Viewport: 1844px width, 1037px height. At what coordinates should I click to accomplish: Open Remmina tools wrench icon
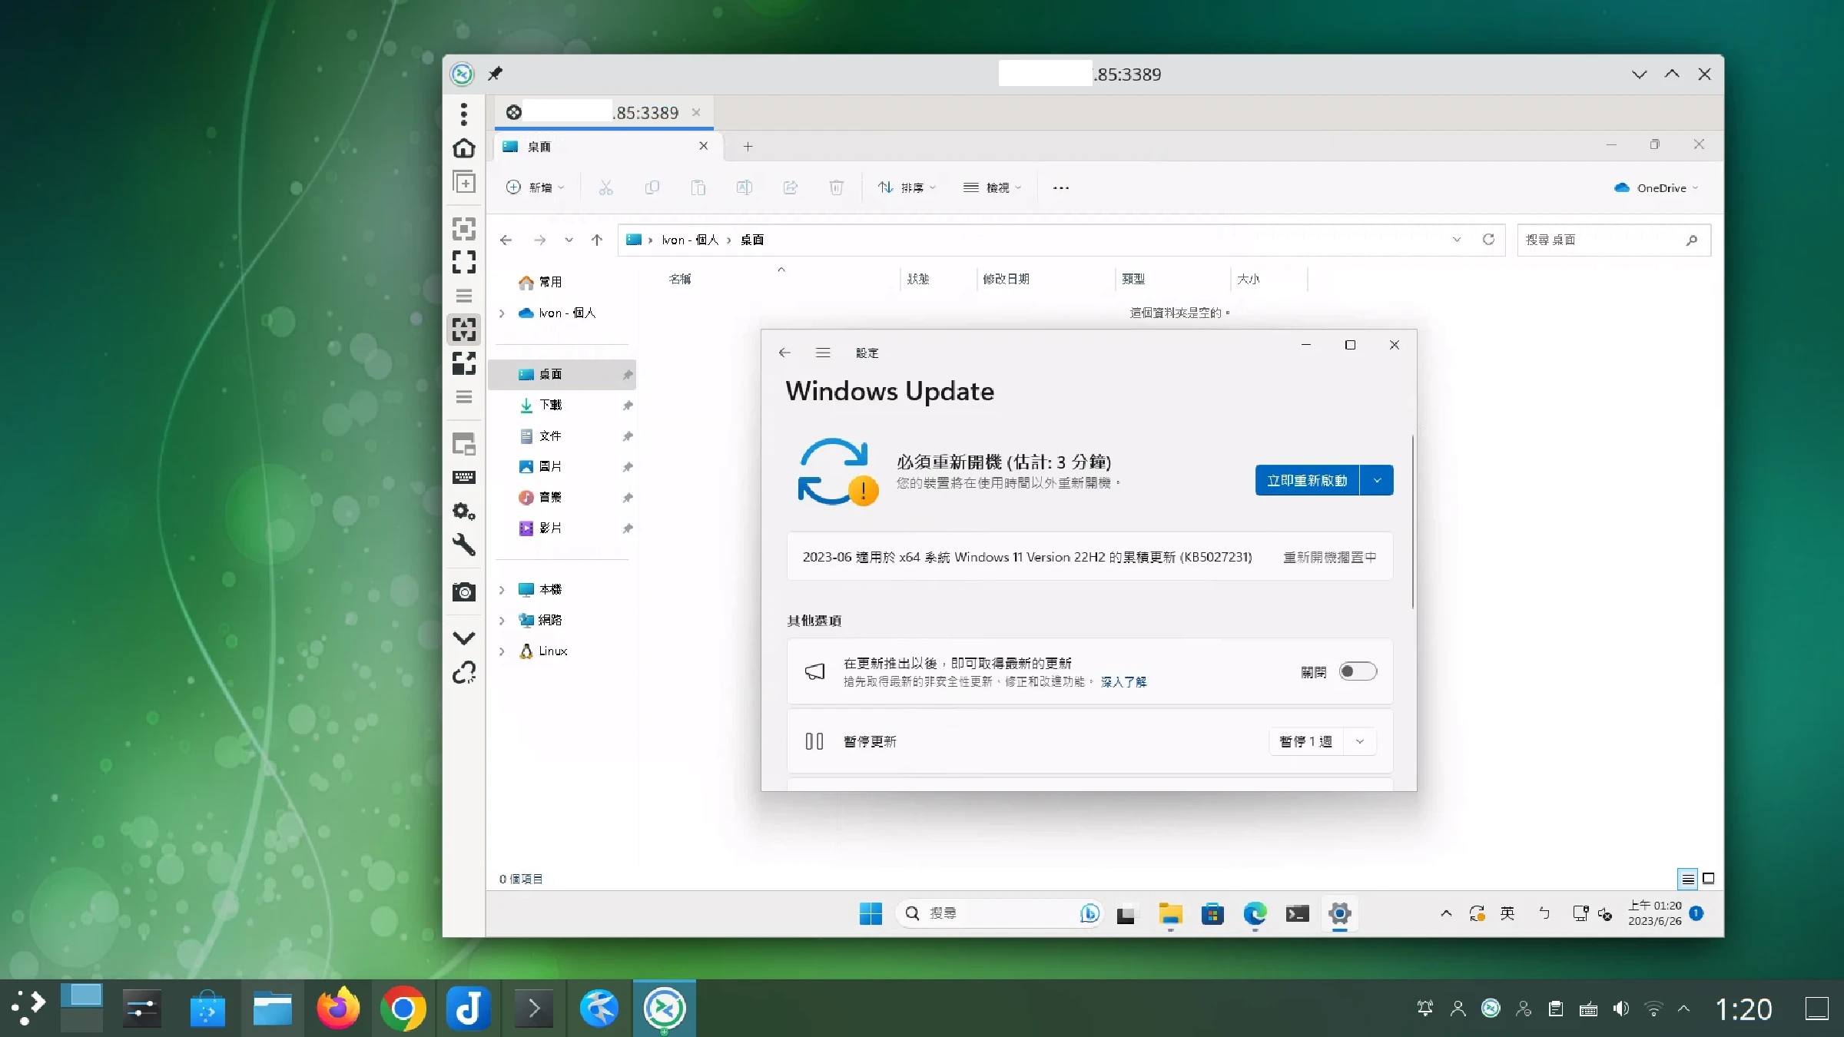[x=463, y=545]
